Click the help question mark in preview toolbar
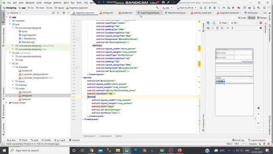Screen dimensions: 273x154 coord(261,28)
